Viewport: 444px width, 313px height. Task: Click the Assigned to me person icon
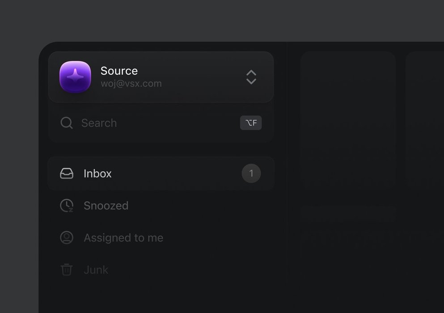[x=67, y=238]
